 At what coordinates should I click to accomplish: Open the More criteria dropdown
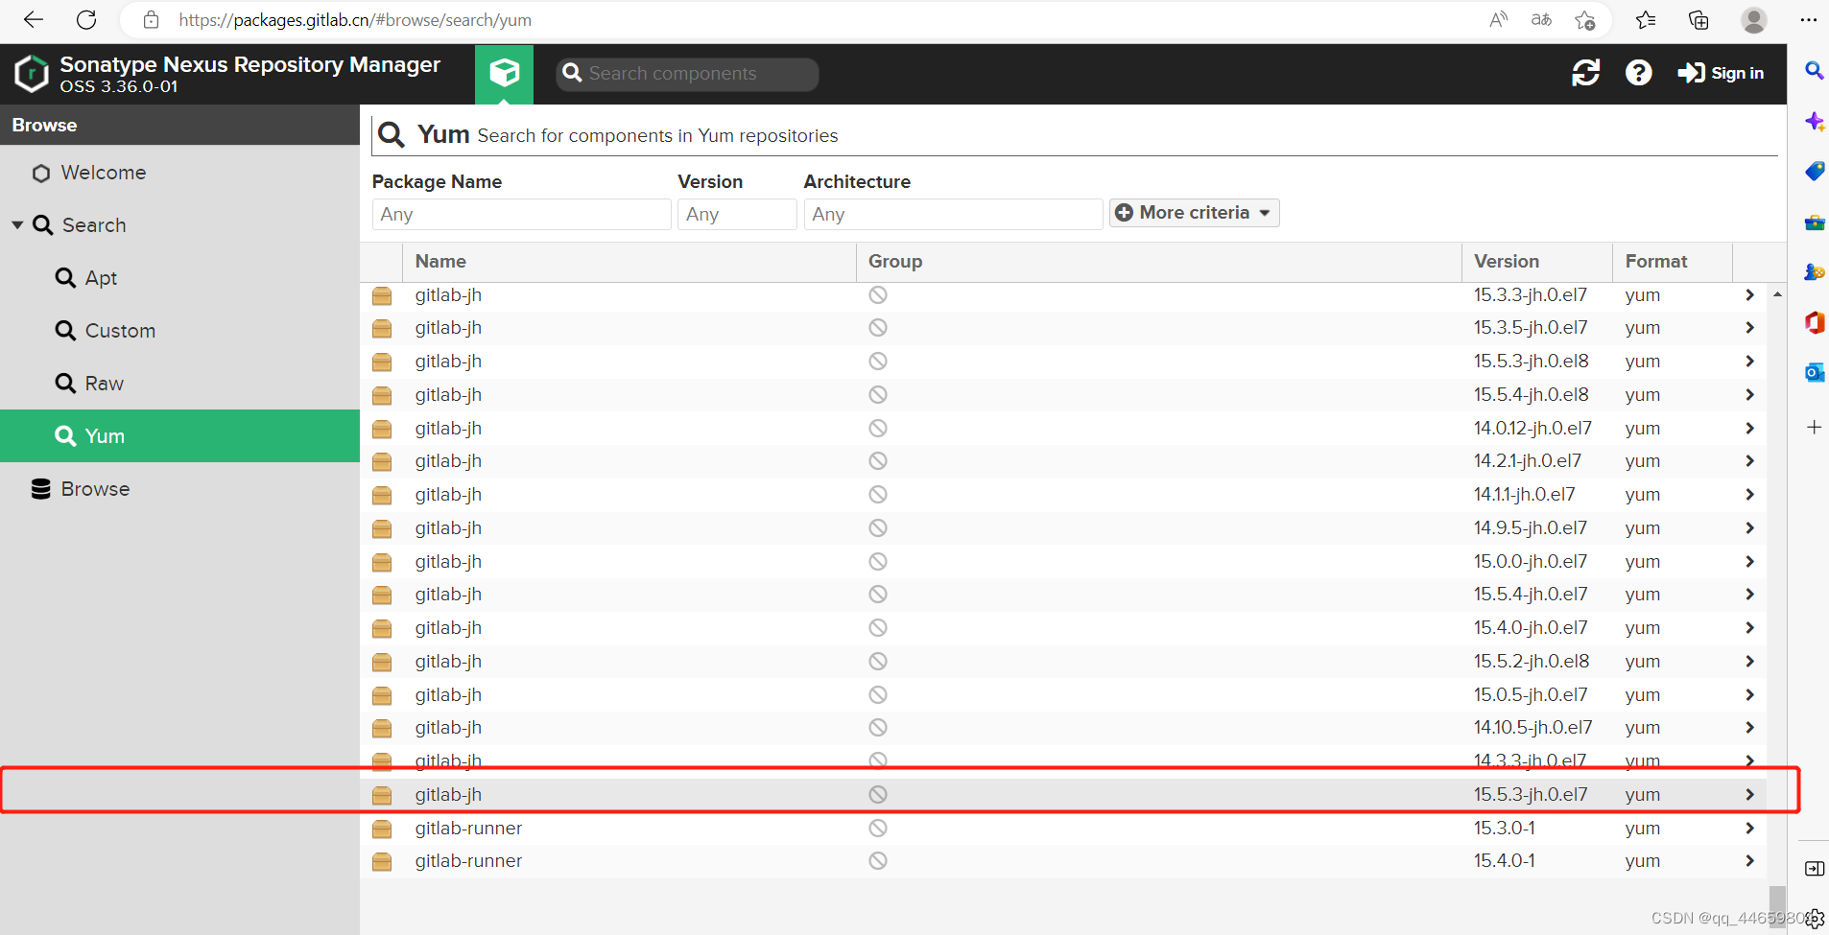(x=1194, y=213)
